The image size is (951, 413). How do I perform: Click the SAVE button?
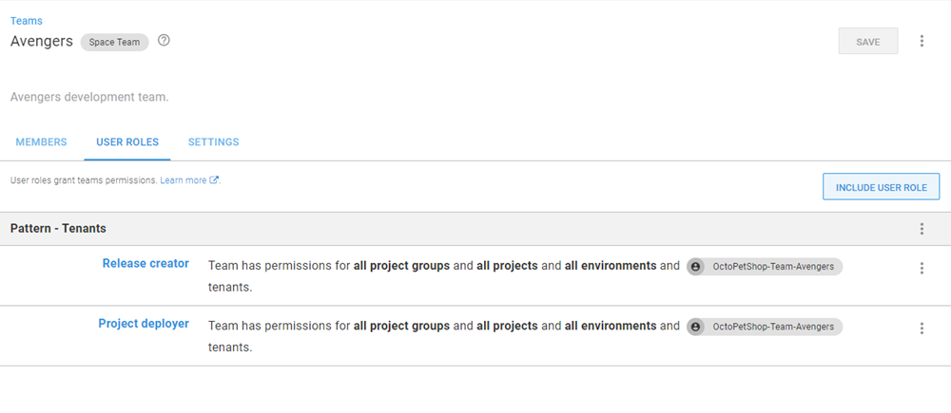(867, 42)
